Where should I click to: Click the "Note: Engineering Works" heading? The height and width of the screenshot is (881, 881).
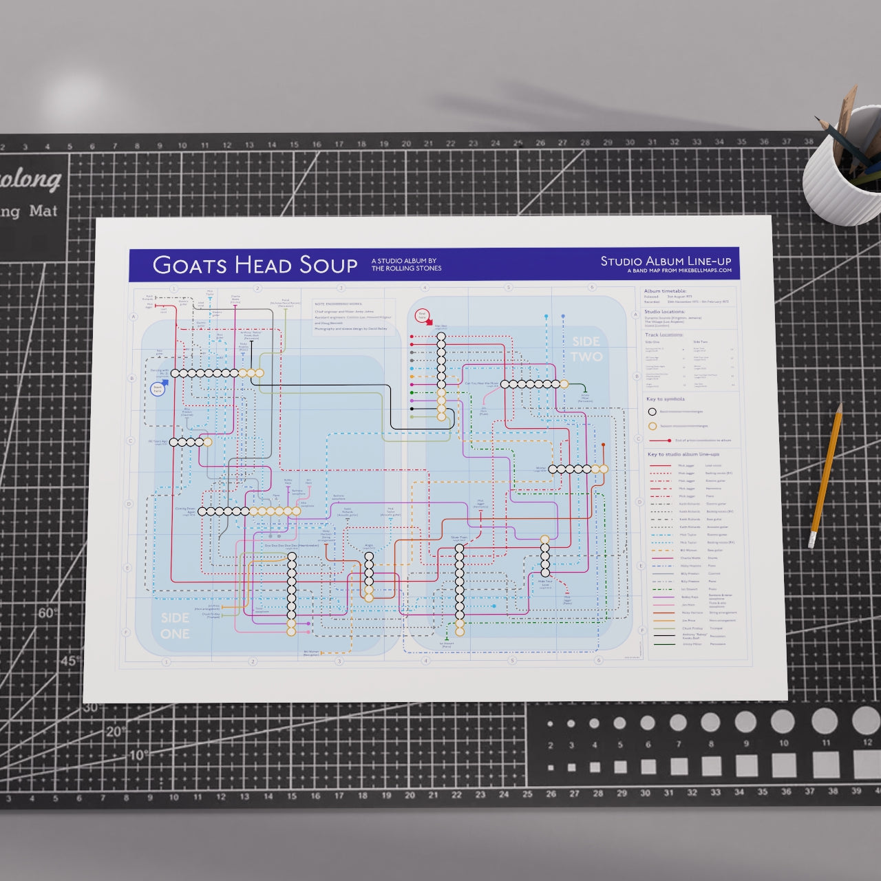(x=337, y=303)
